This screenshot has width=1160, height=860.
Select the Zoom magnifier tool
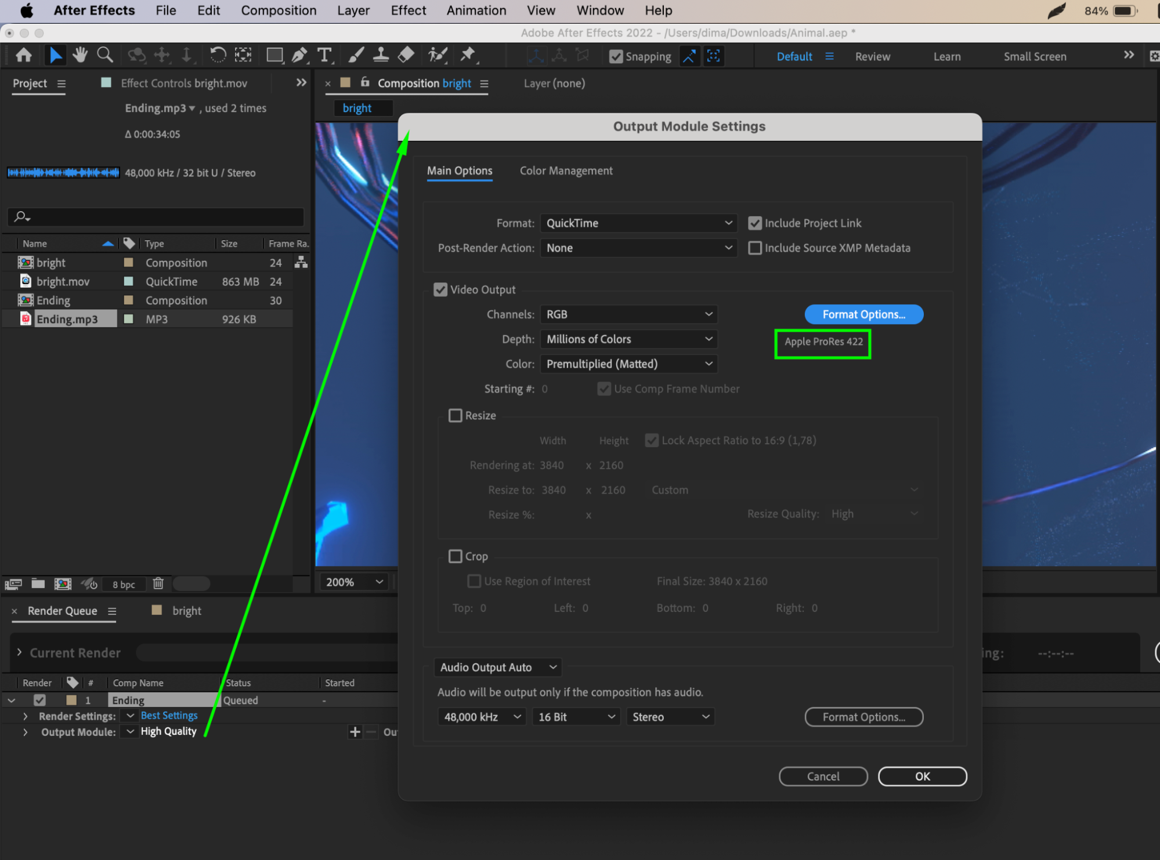pyautogui.click(x=105, y=55)
